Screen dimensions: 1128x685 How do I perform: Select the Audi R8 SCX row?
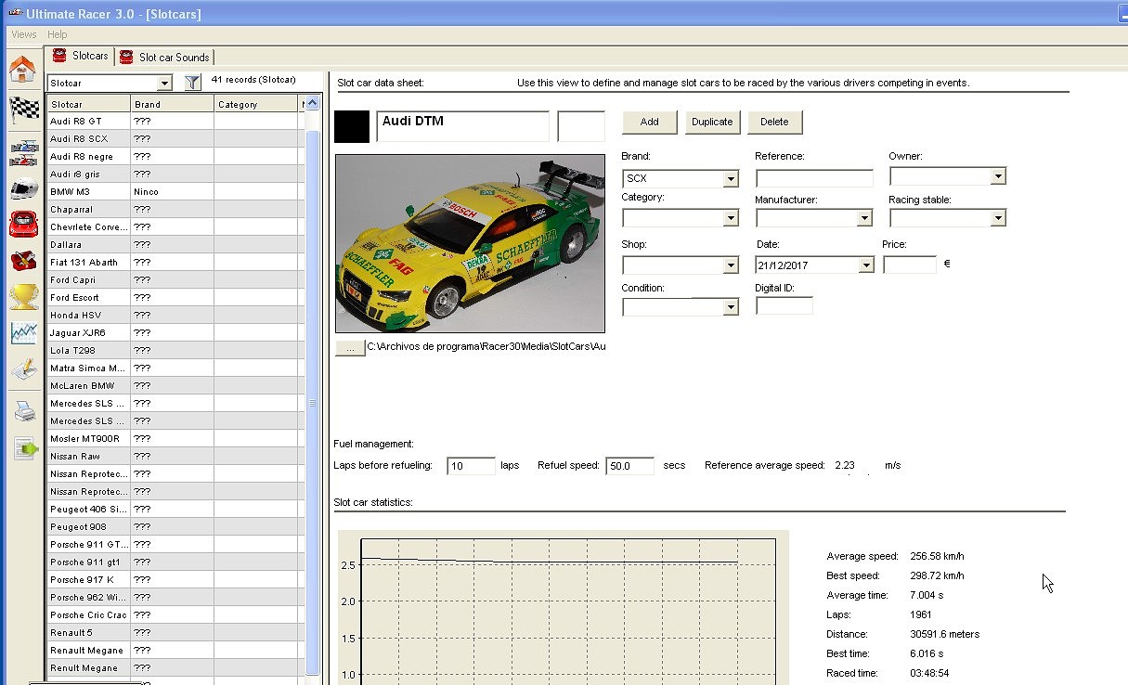pos(175,139)
